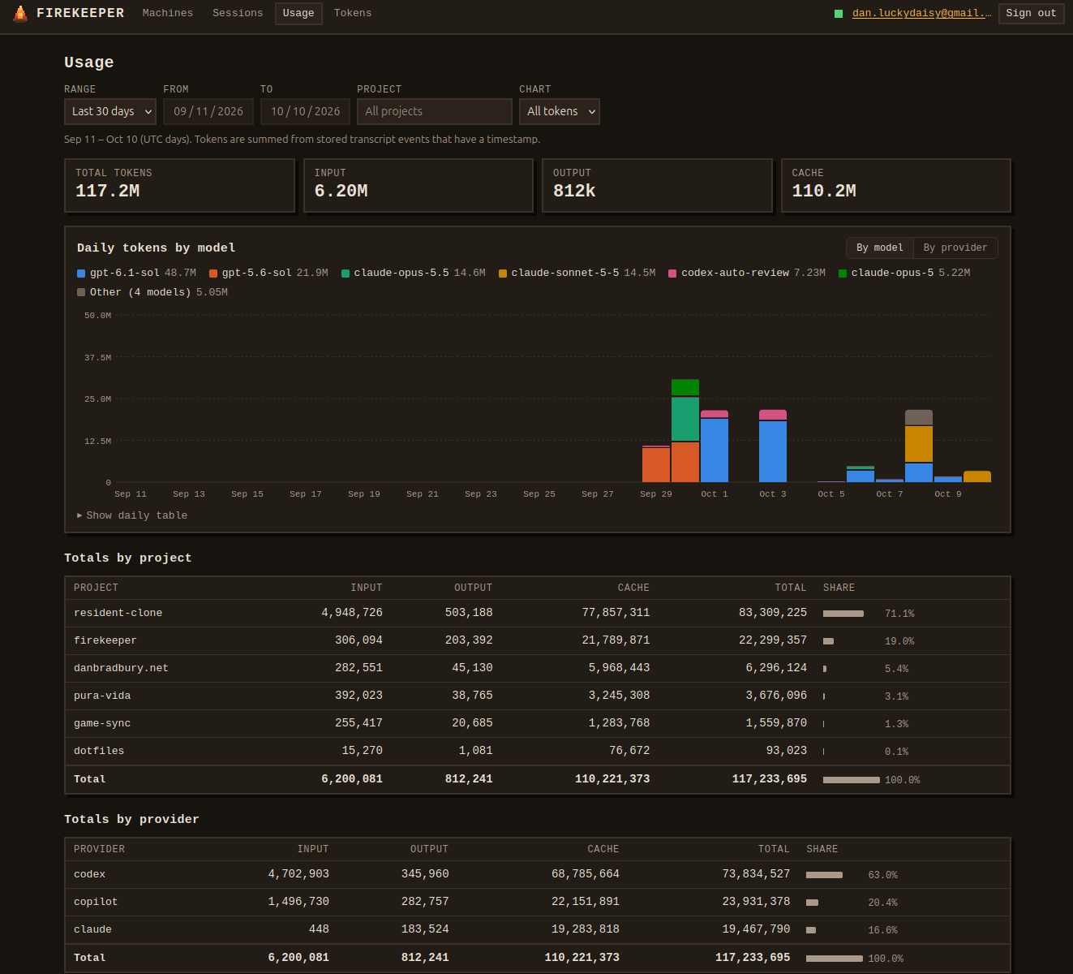1073x974 pixels.
Task: Click the pink codex-auto-review legend swatch
Action: [x=672, y=274]
